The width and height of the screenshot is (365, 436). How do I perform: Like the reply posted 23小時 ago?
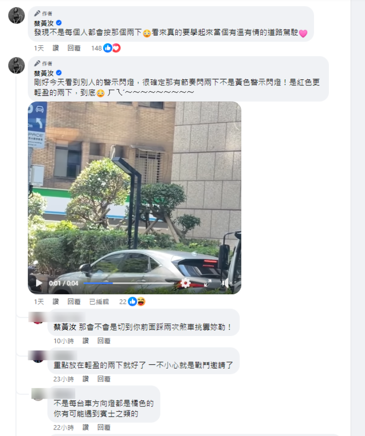(x=85, y=379)
